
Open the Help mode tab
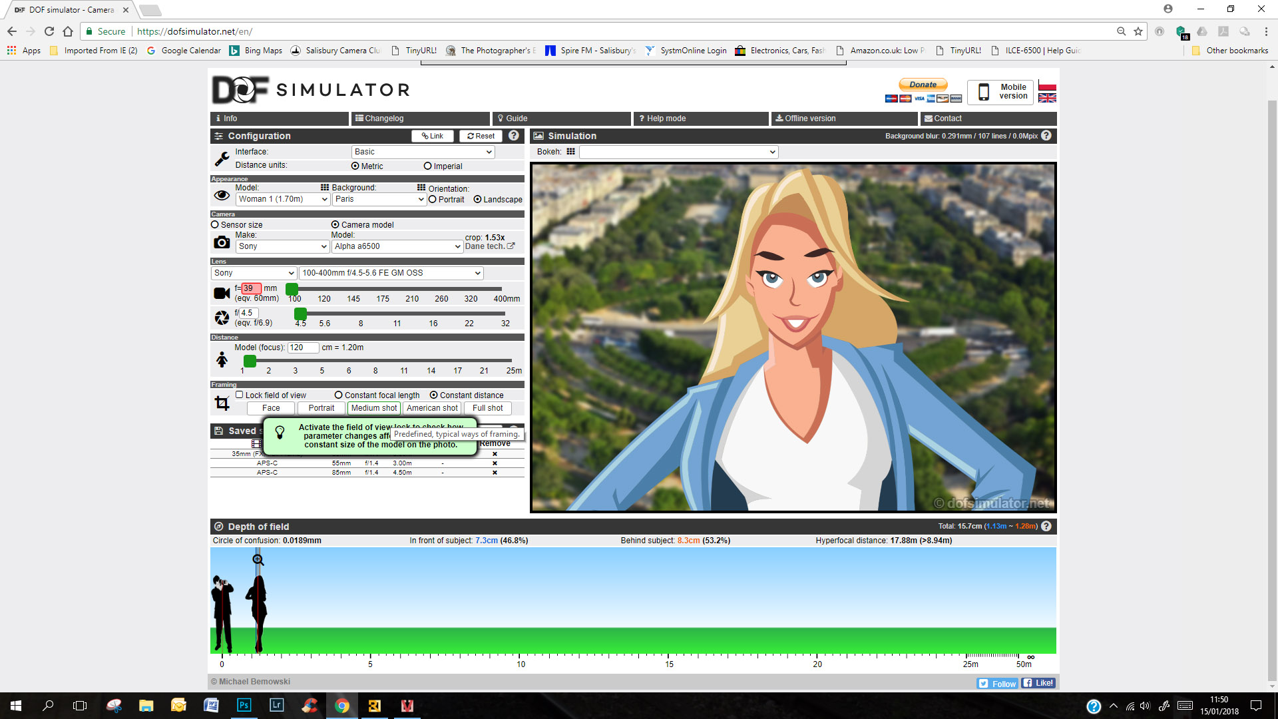click(701, 119)
